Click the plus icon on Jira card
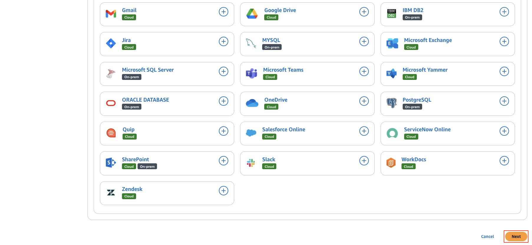The height and width of the screenshot is (245, 532). coord(224,41)
